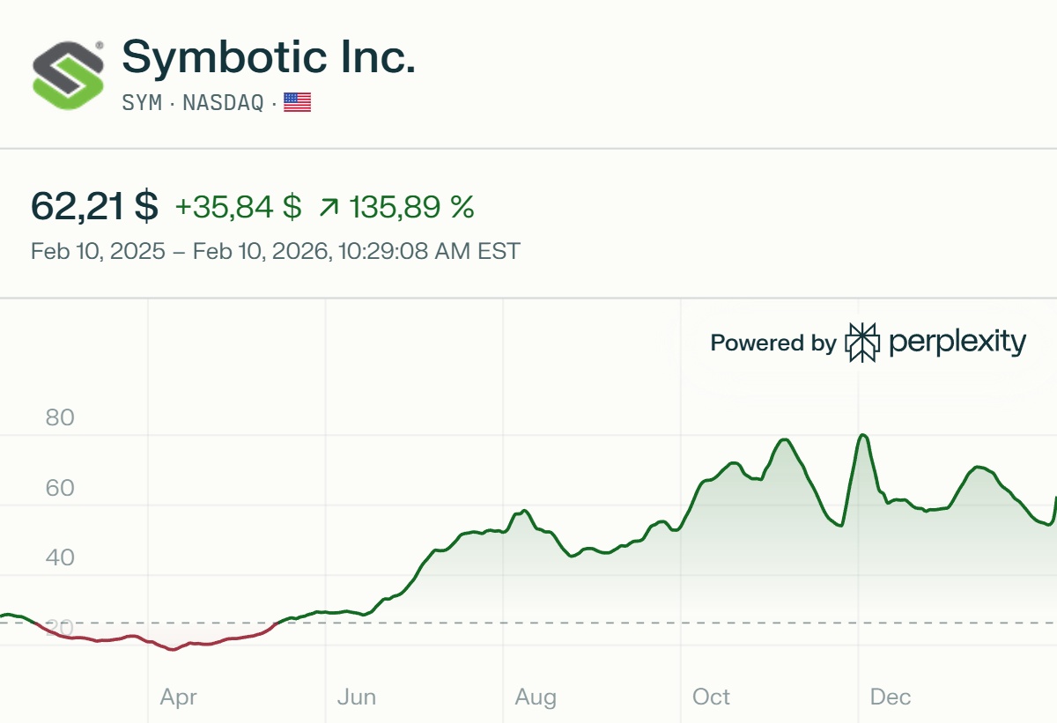Click the Perplexity snowflake logo icon
1057x723 pixels.
tap(861, 343)
